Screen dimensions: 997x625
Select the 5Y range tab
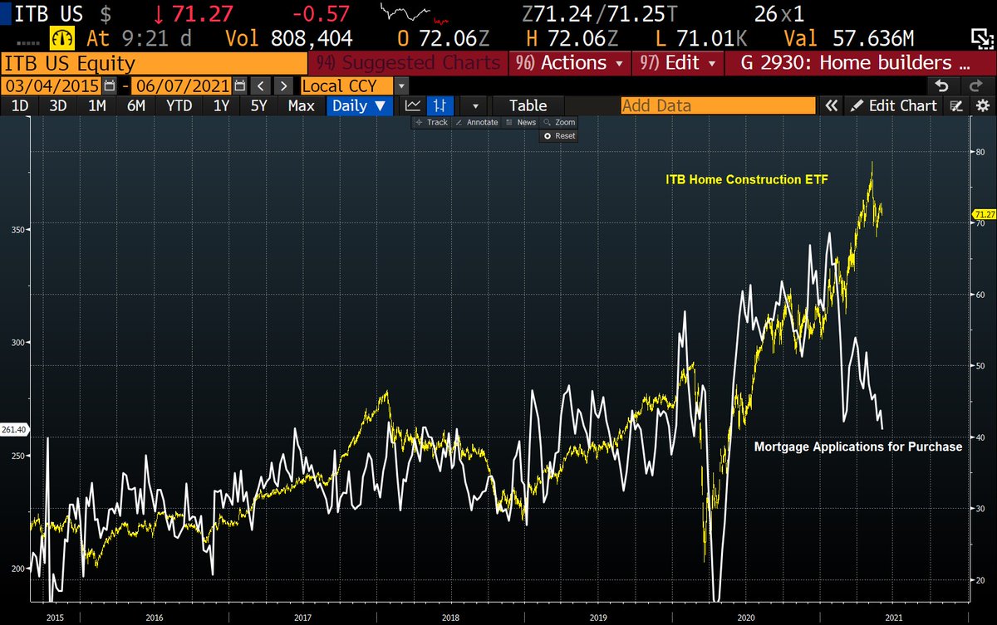point(259,105)
